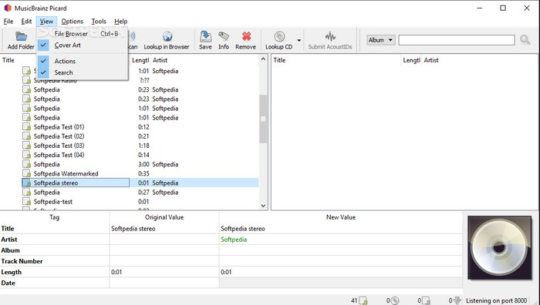The width and height of the screenshot is (540, 305).
Task: Click the original Length value 0:01
Action: (x=116, y=272)
